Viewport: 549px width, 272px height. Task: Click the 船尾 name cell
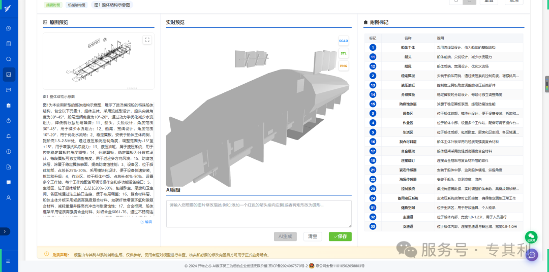[408, 66]
